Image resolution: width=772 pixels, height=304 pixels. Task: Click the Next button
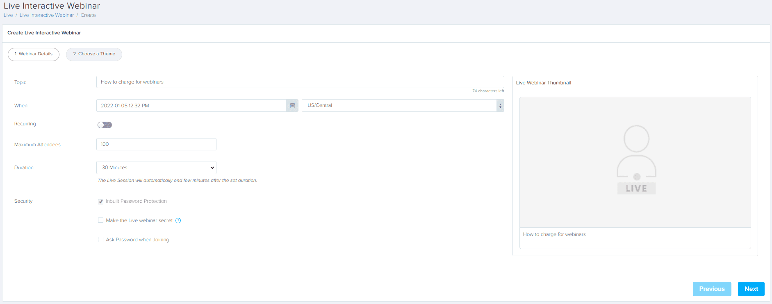(x=751, y=289)
